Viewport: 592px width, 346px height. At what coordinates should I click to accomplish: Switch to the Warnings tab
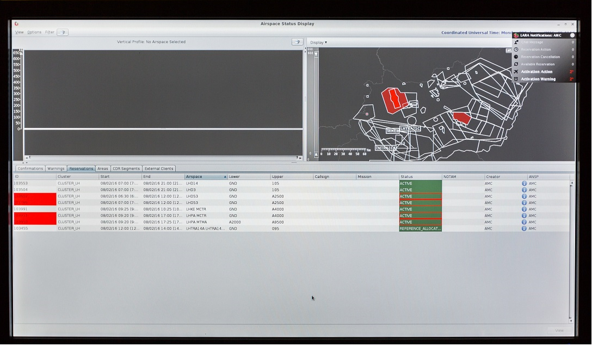(x=56, y=169)
